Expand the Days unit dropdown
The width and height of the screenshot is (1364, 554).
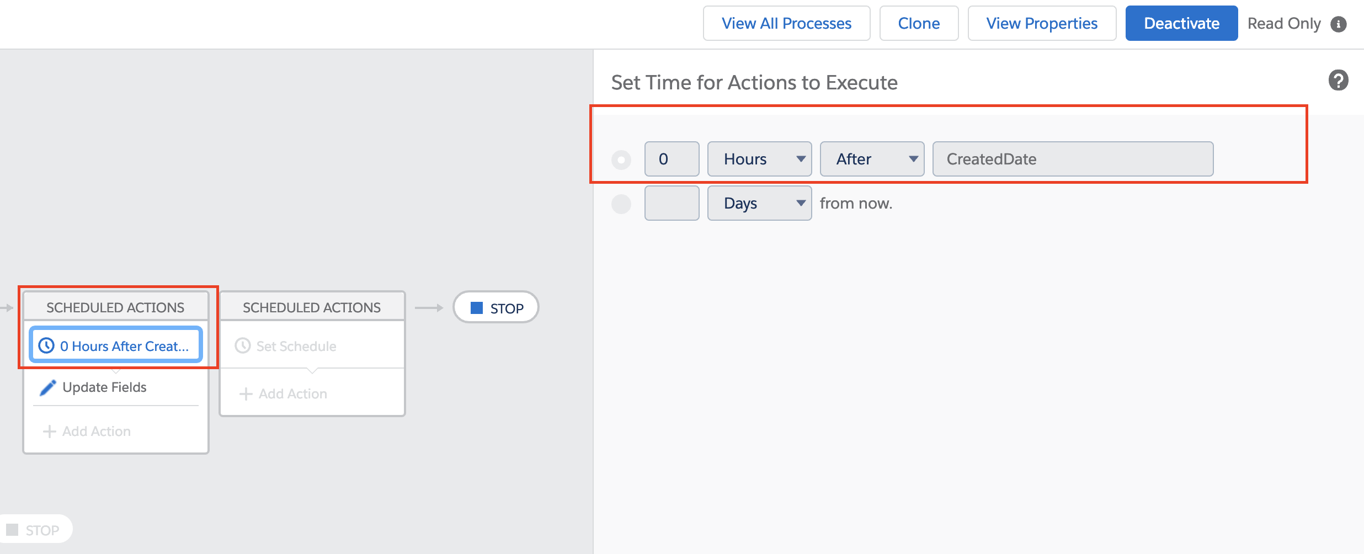click(759, 203)
